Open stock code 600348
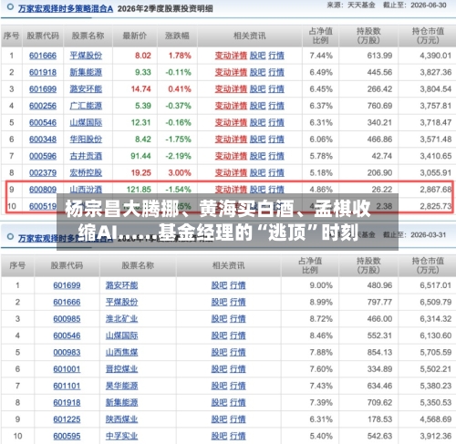Viewport: 456px width, 444px height. pos(43,139)
